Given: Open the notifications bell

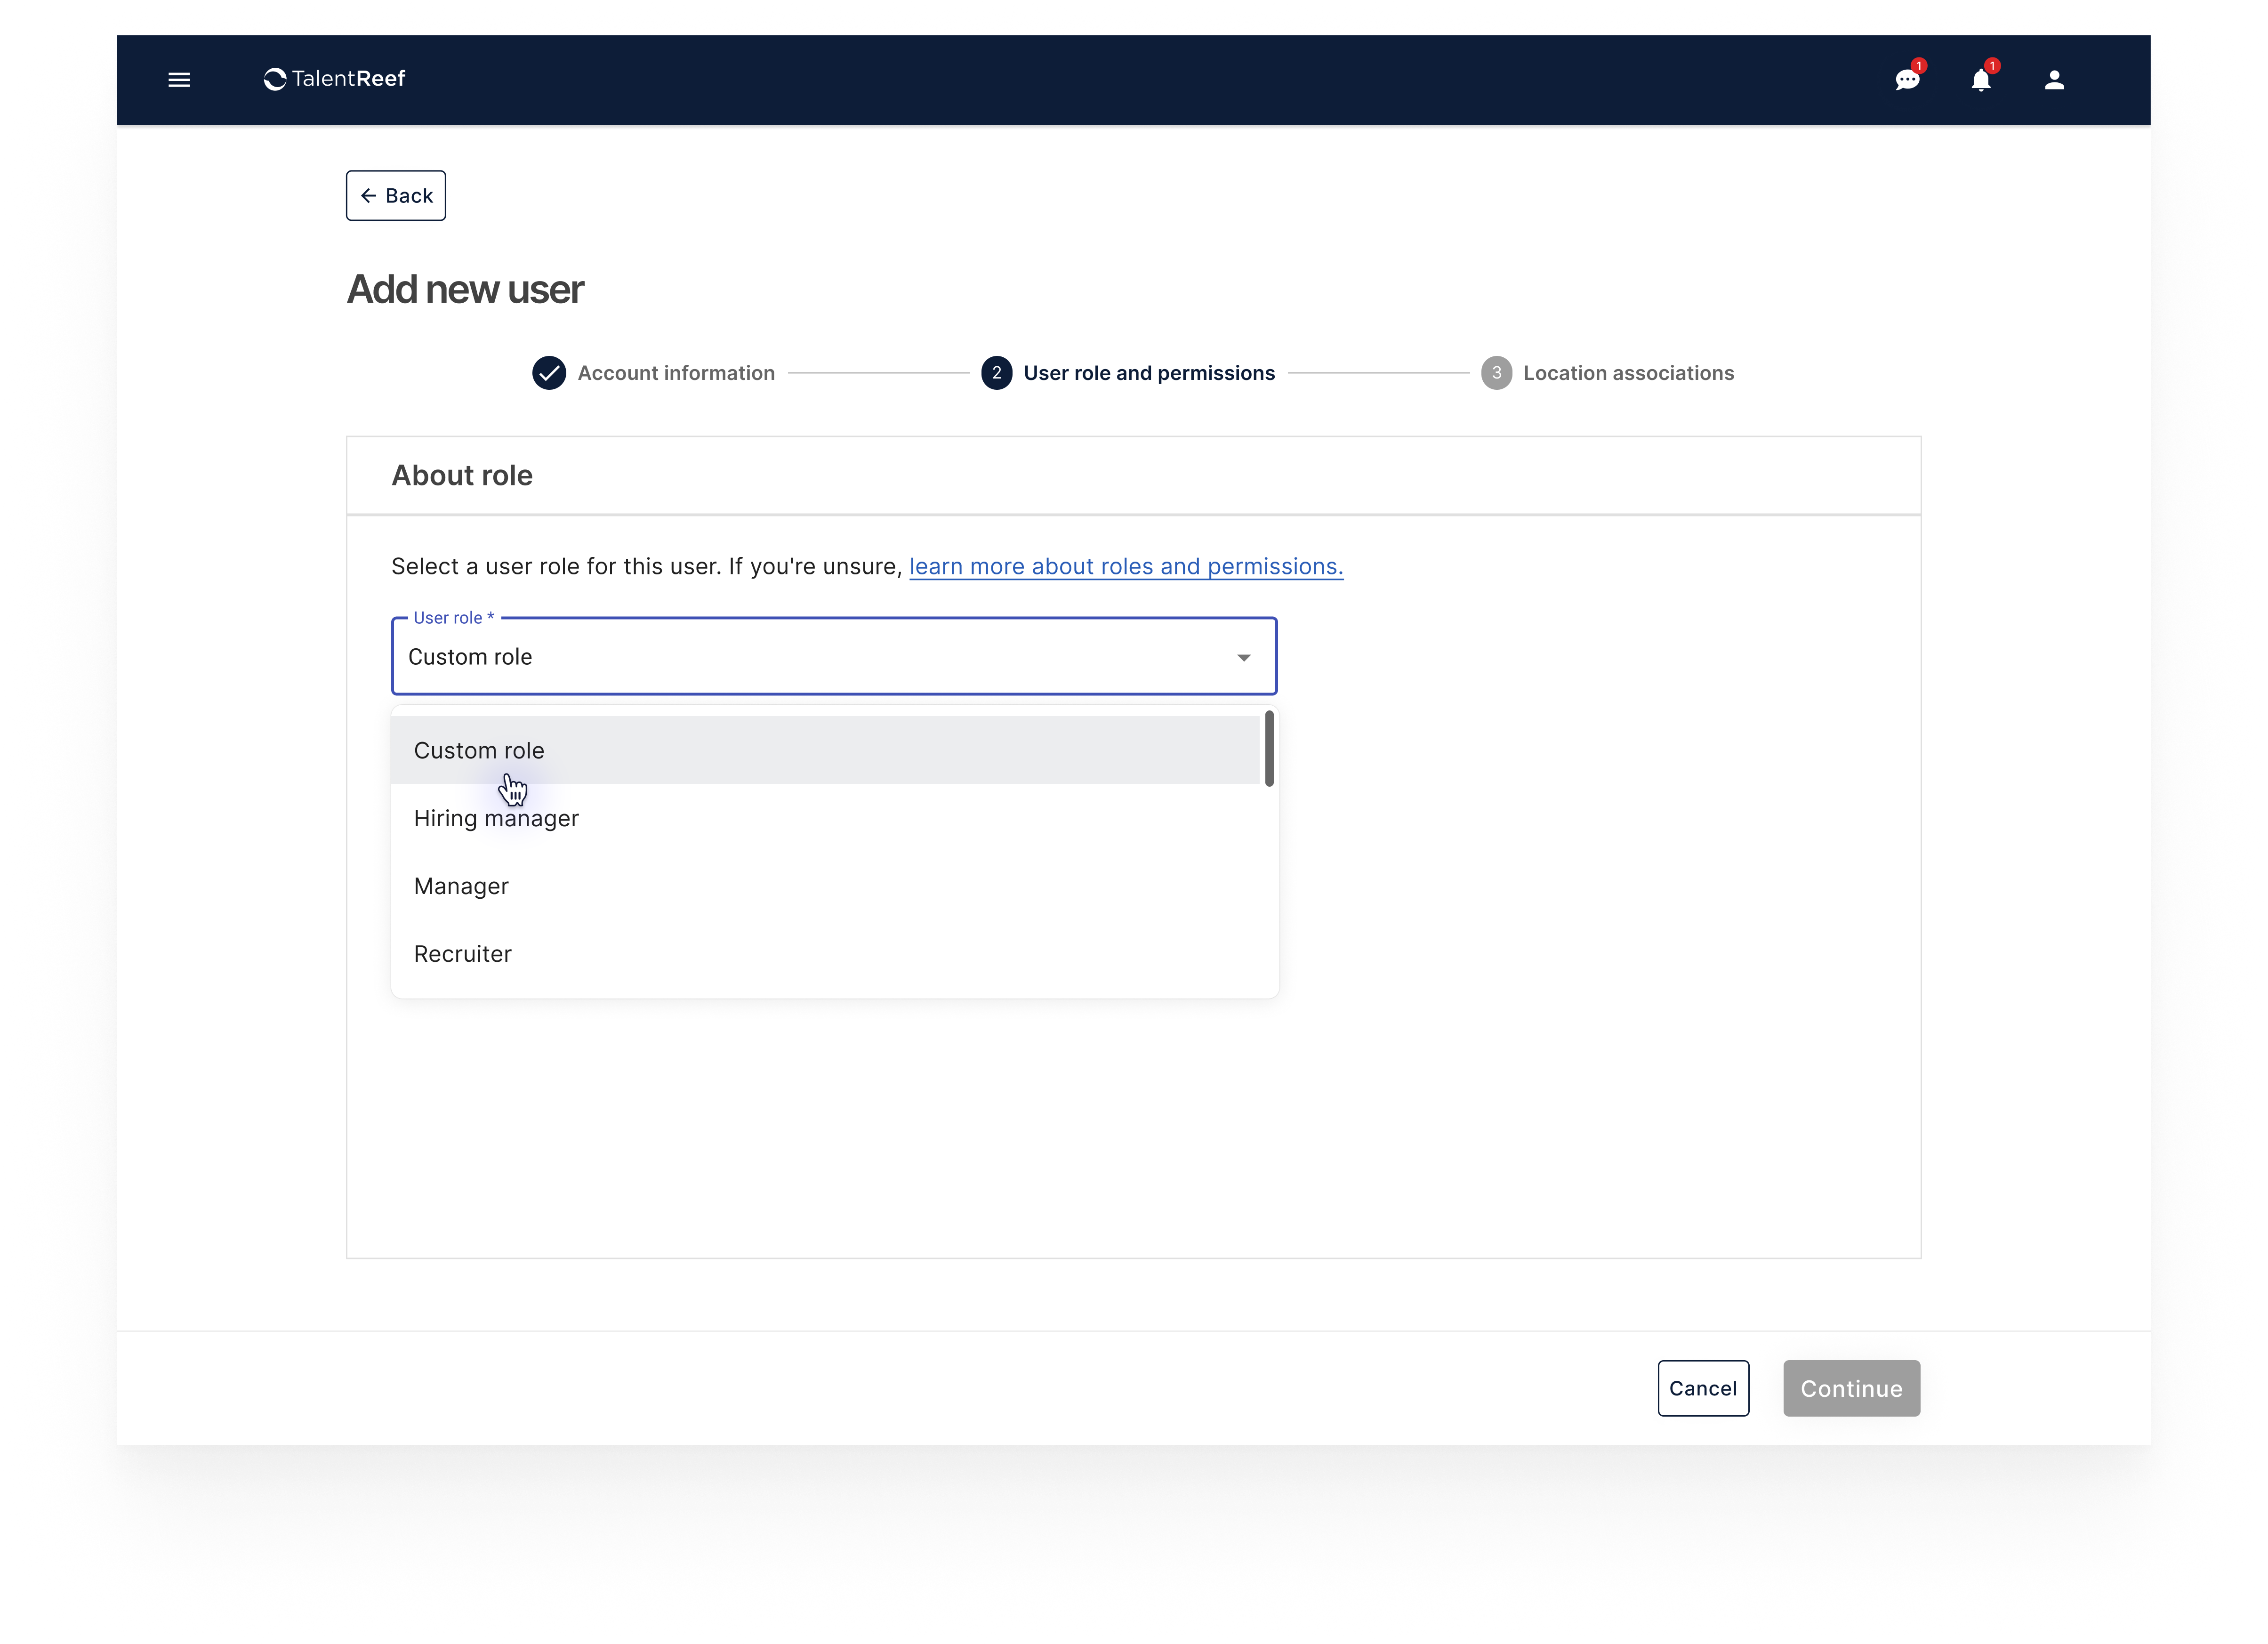Looking at the screenshot, I should (x=1981, y=80).
